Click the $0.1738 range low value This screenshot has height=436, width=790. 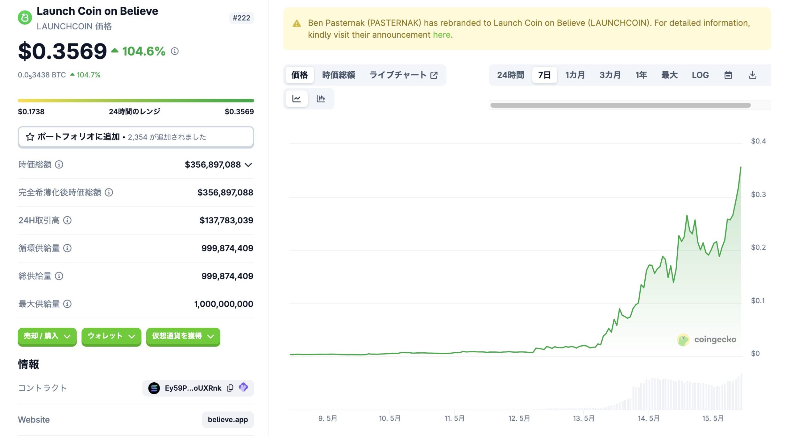click(31, 112)
